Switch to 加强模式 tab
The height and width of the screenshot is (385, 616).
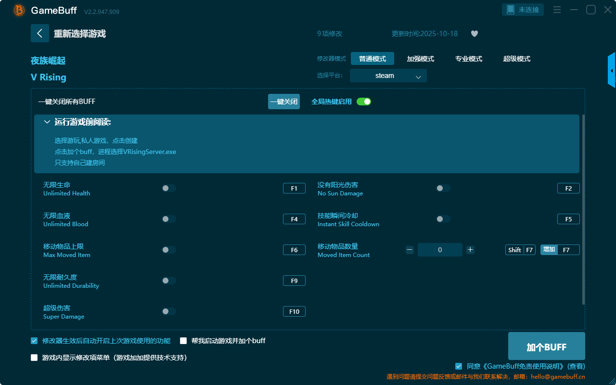[420, 59]
